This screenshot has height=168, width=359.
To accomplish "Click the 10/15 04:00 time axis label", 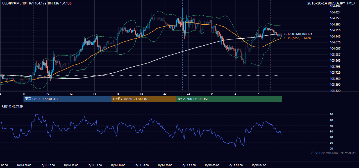I will tap(259, 165).
